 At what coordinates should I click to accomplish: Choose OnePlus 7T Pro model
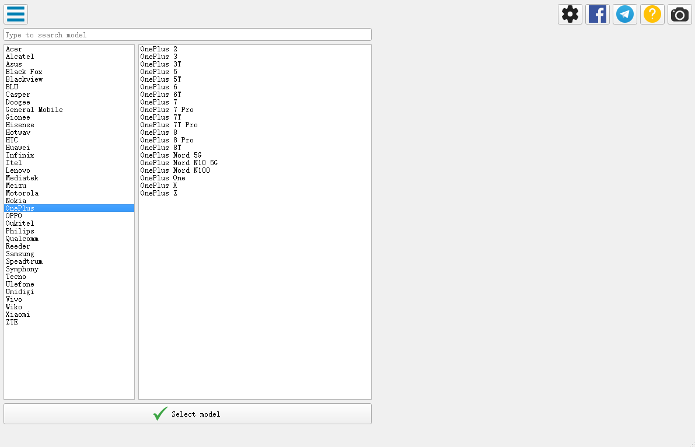click(169, 125)
